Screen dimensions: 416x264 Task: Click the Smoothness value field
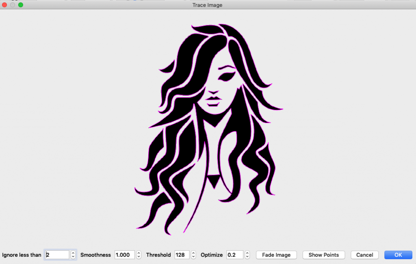point(125,255)
